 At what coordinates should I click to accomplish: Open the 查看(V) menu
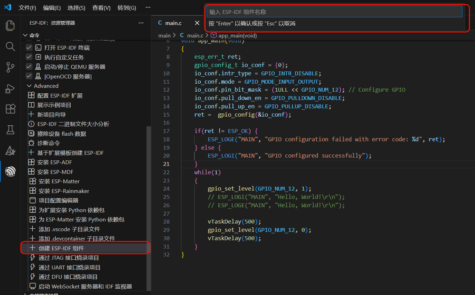click(102, 8)
